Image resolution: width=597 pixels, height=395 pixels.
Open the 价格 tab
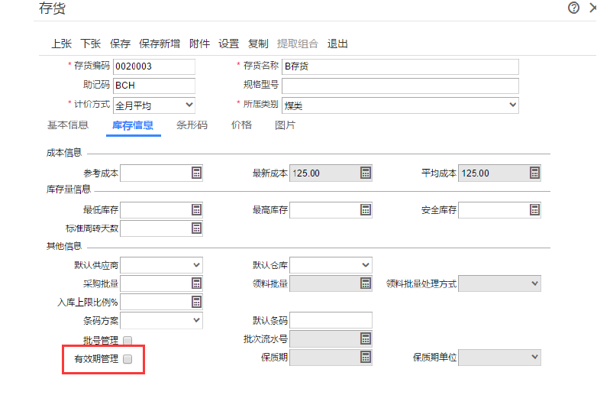[x=241, y=125]
